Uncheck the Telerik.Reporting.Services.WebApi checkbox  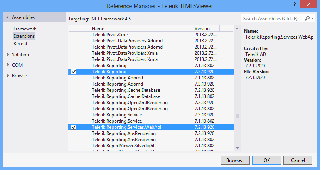[x=74, y=127]
